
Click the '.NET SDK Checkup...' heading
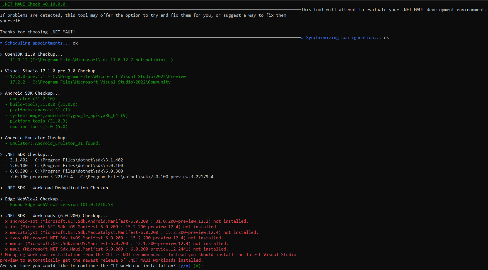(x=29, y=154)
